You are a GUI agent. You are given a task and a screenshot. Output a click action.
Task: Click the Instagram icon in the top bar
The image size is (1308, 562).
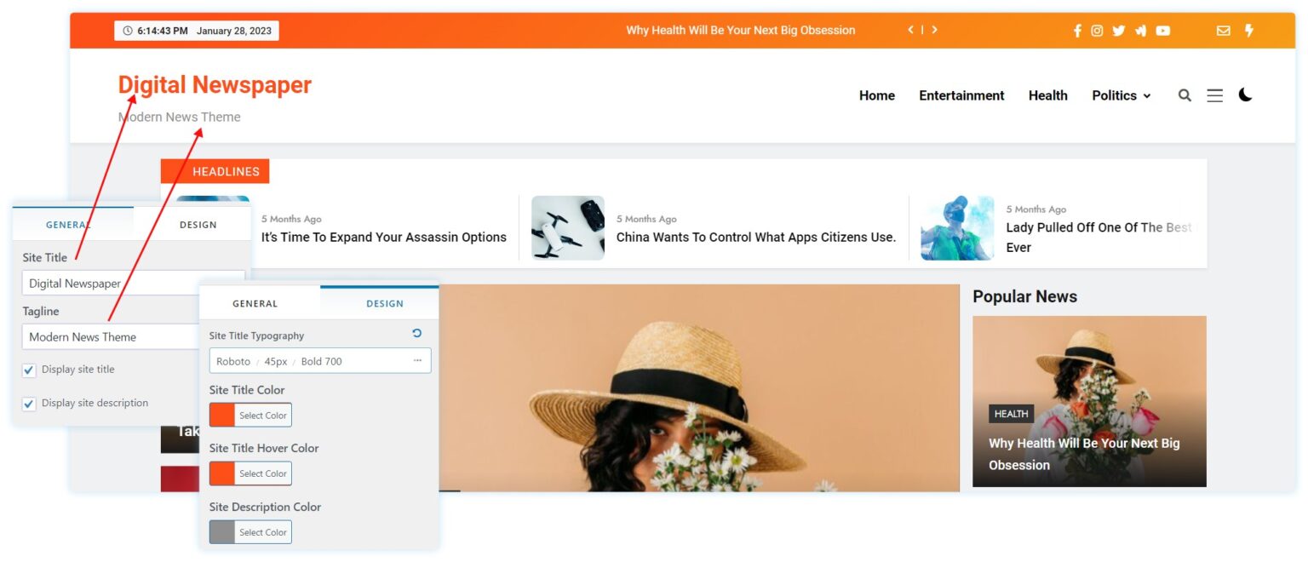(x=1097, y=30)
